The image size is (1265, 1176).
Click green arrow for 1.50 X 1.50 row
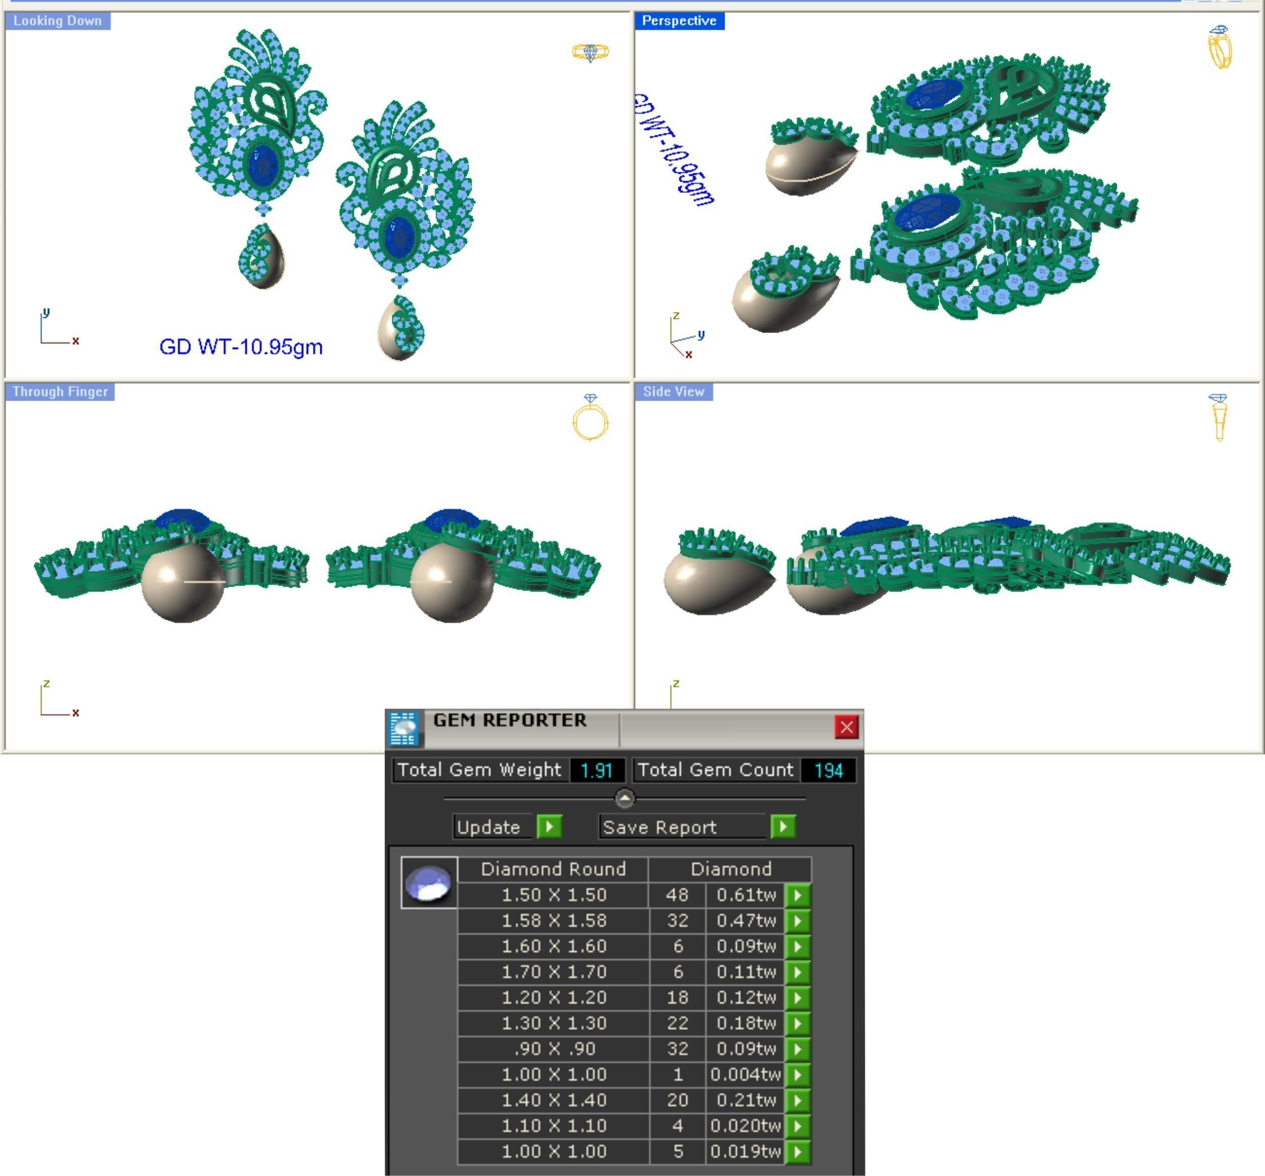click(798, 895)
